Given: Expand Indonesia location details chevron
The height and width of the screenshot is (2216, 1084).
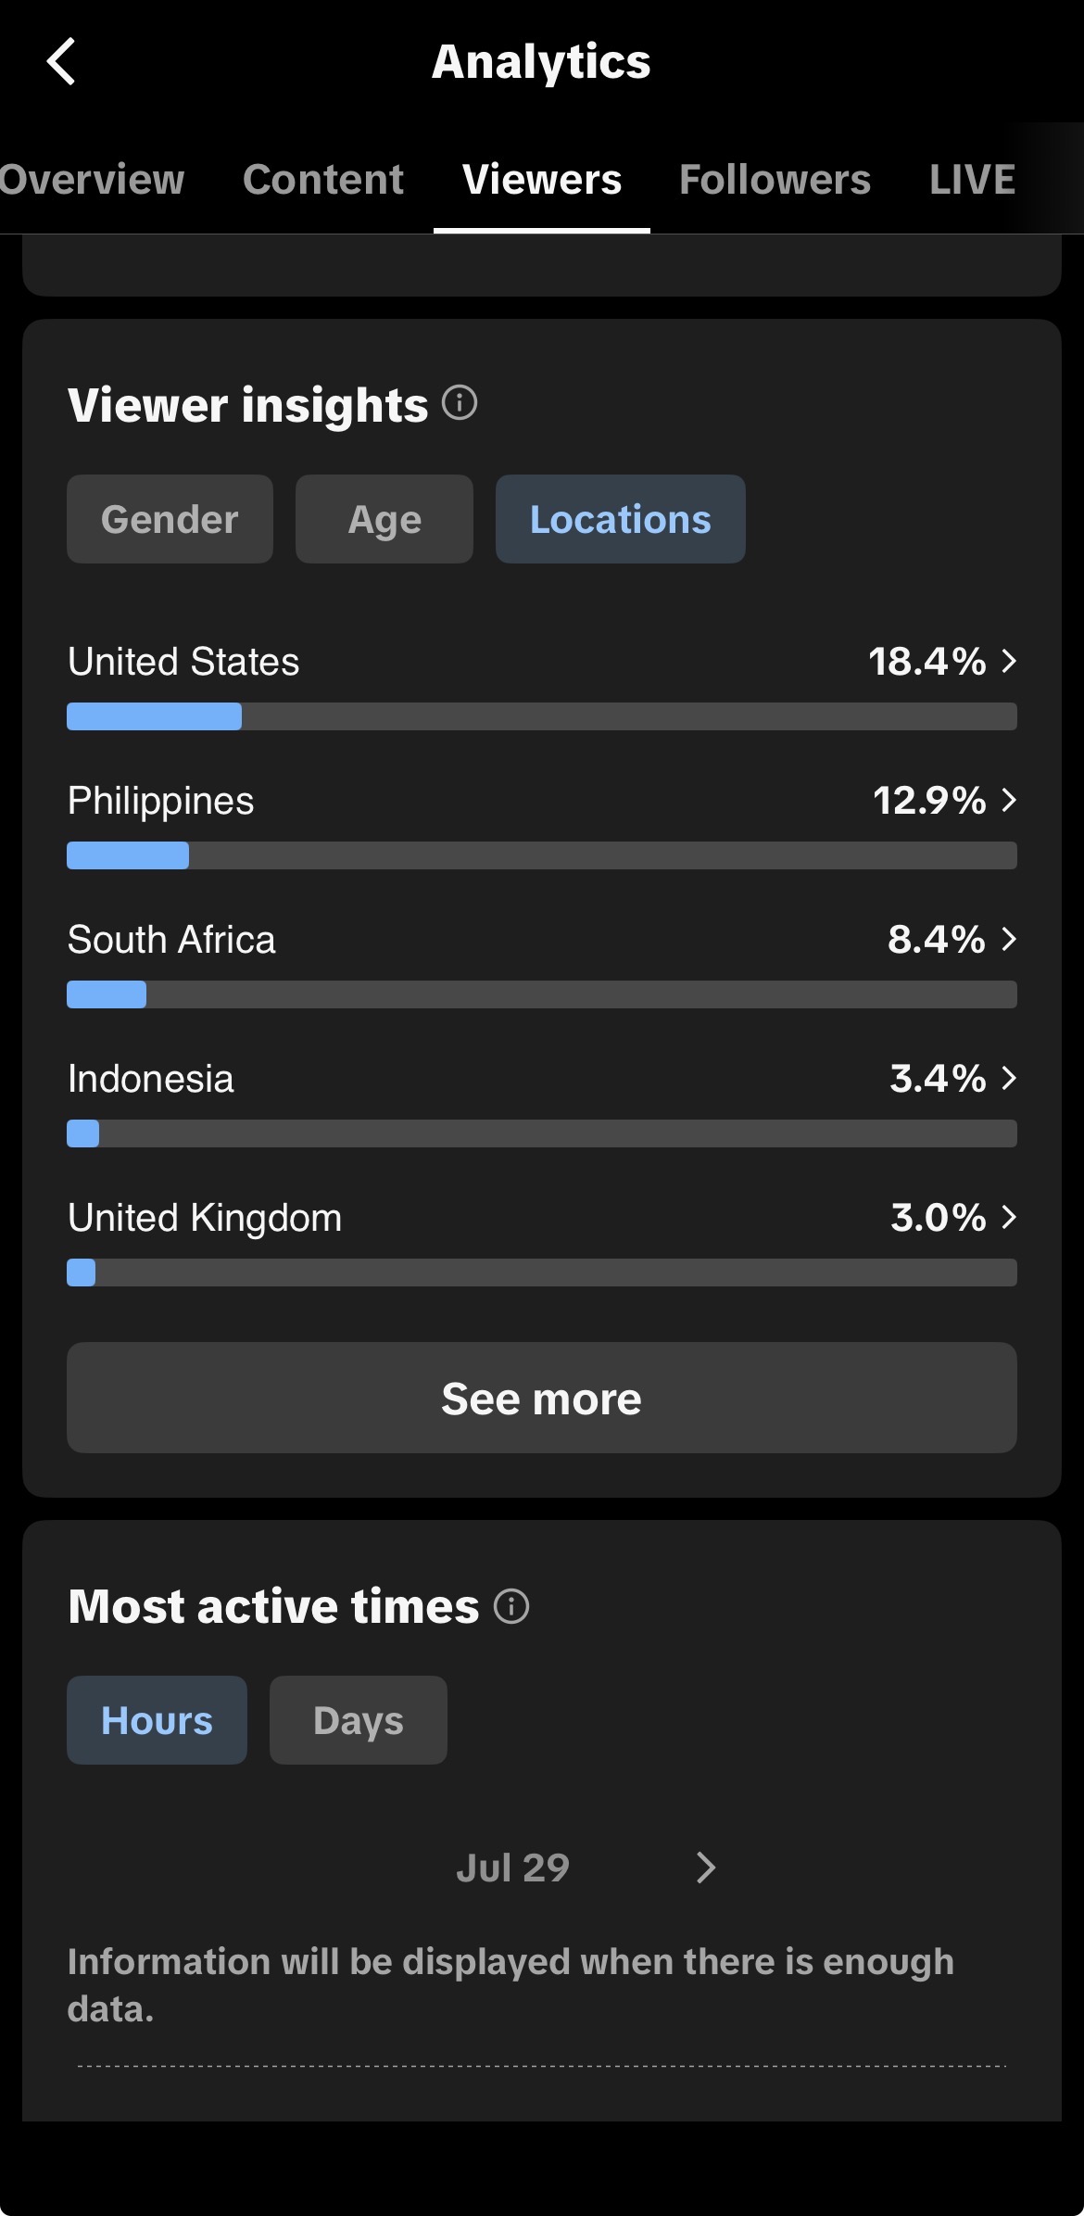Looking at the screenshot, I should 1010,1078.
